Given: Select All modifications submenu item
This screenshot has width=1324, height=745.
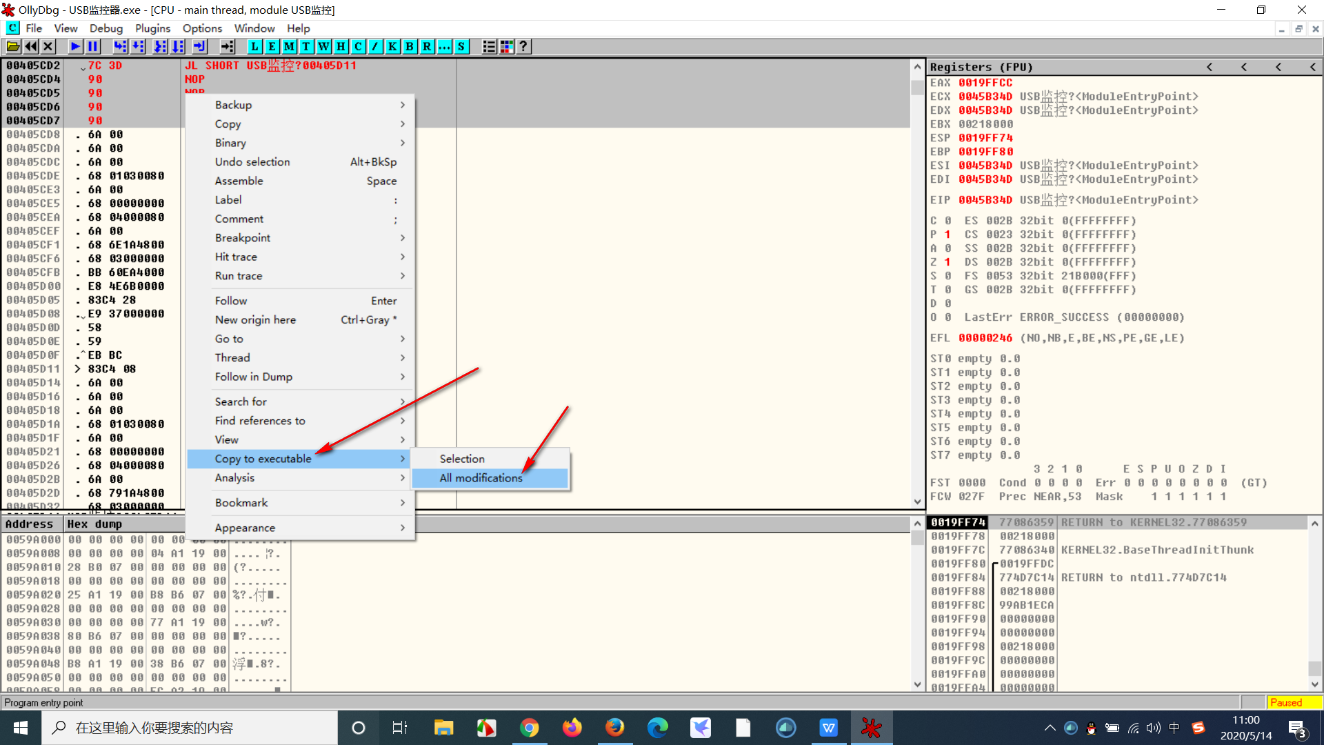Looking at the screenshot, I should tap(481, 478).
